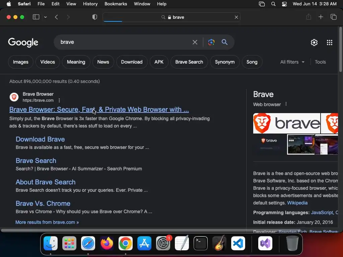This screenshot has width=343, height=257.
Task: Stop loading with address bar X
Action: 236,17
